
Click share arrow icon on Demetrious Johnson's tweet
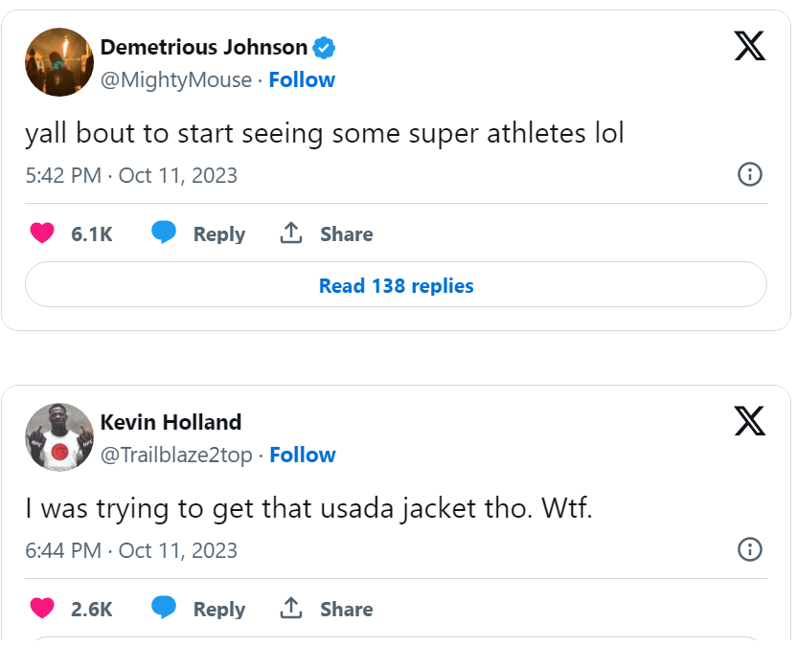tap(291, 233)
